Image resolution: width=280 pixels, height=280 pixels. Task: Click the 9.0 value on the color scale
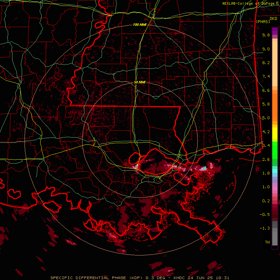click(x=266, y=49)
